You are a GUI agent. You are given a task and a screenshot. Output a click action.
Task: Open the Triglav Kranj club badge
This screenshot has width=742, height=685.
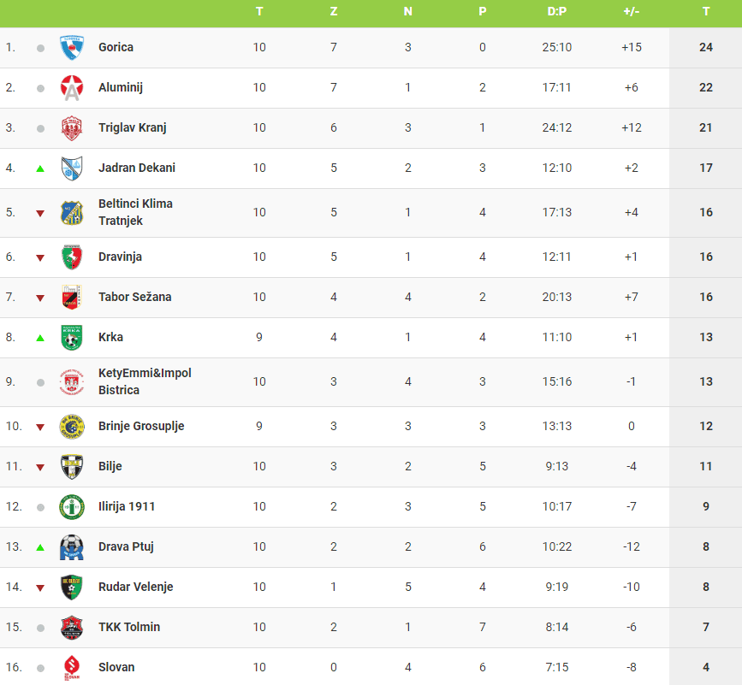coord(72,127)
